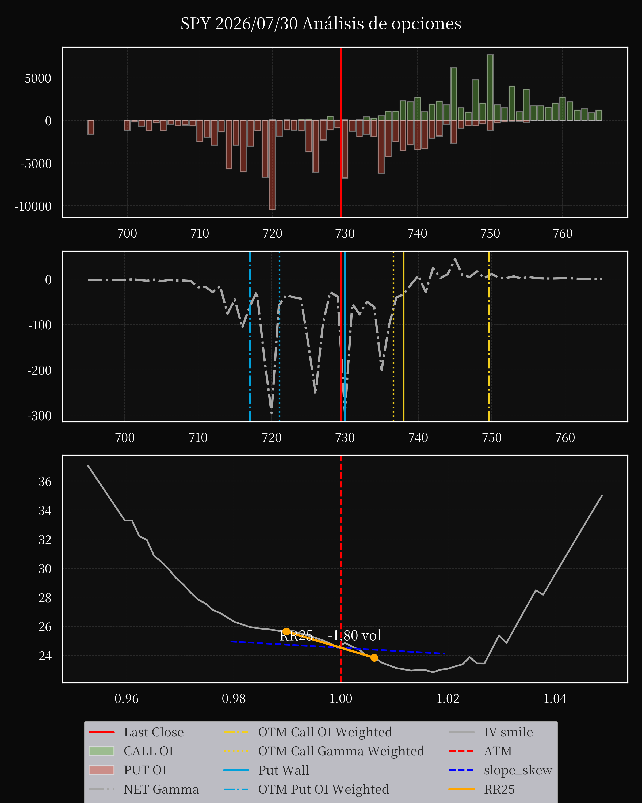Click the '5000' y-axis label in top chart

(x=38, y=79)
